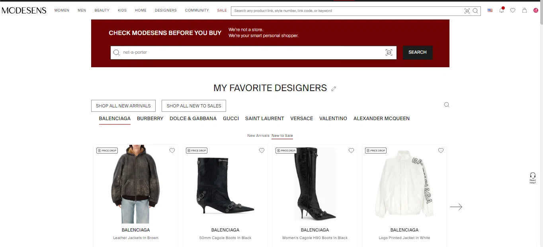Image resolution: width=543 pixels, height=247 pixels.
Task: Click the Shop All New Arrivals button
Action: (x=123, y=106)
